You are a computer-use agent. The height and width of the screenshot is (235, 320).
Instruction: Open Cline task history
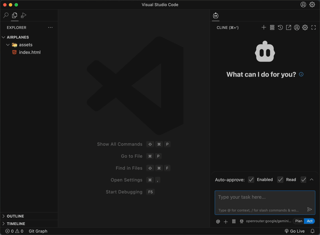[280, 27]
